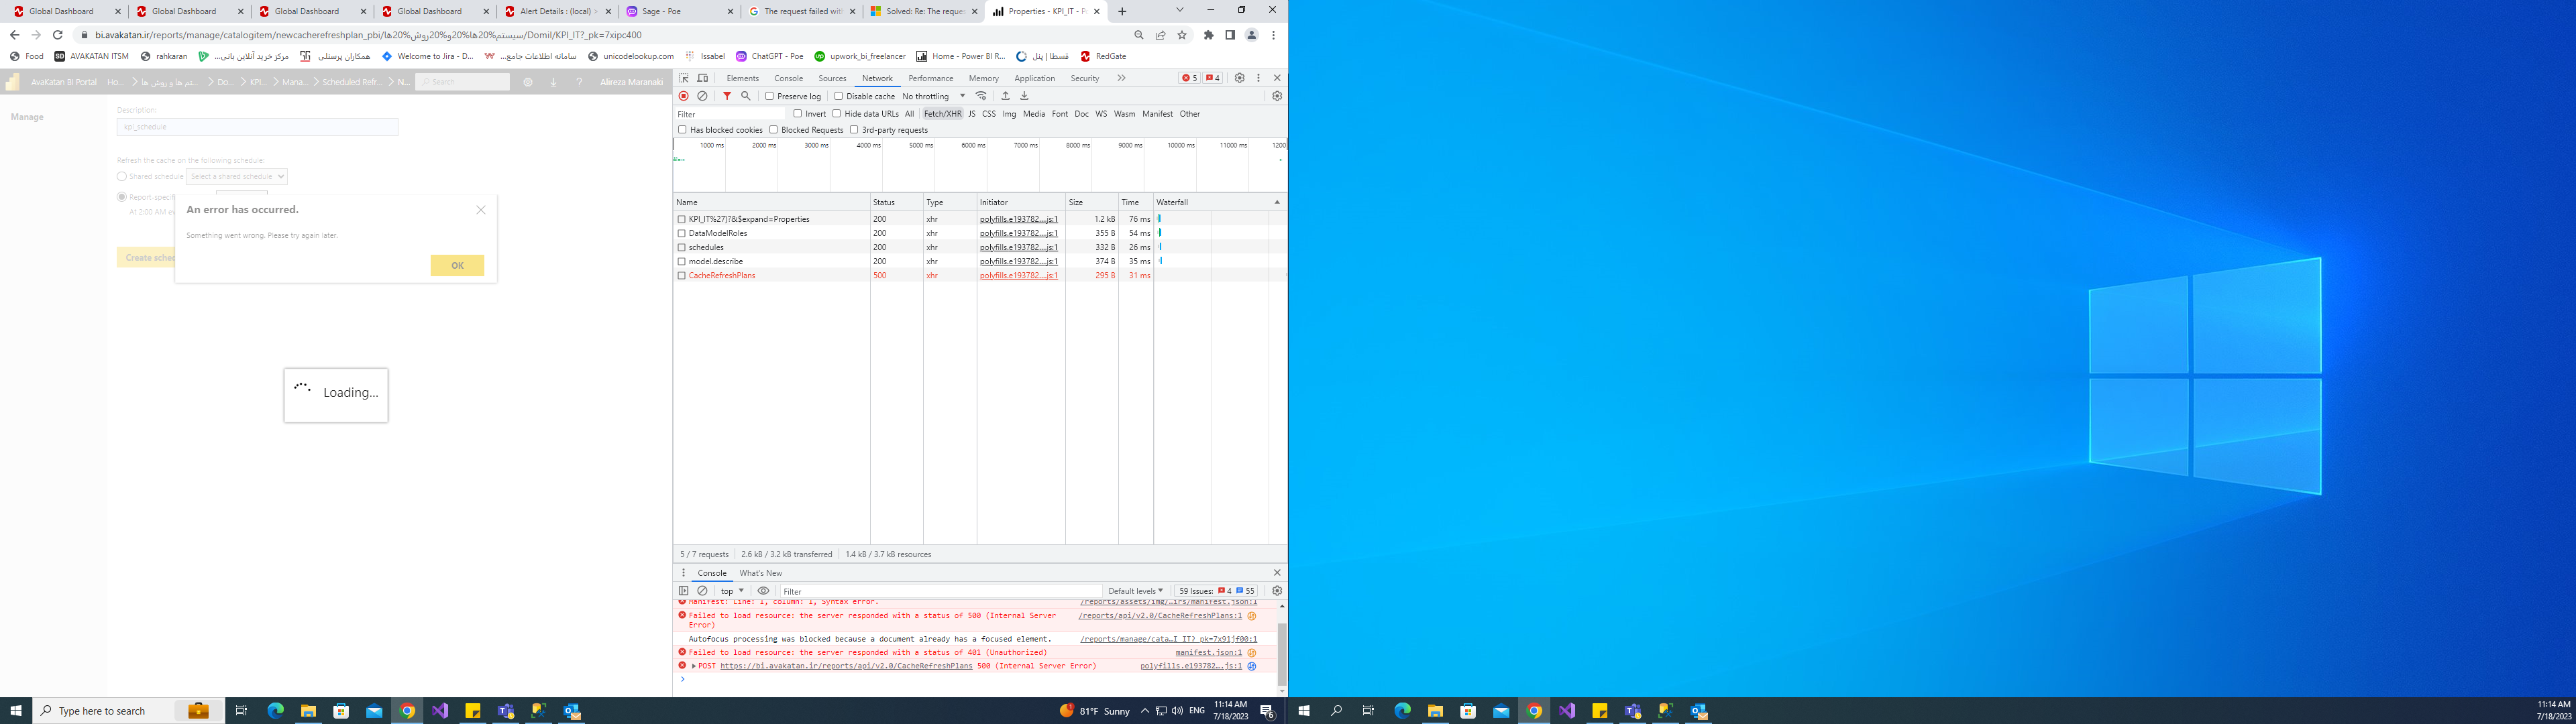Screen dimensions: 2576x724
Task: Create live expression eye icon
Action: click(764, 591)
